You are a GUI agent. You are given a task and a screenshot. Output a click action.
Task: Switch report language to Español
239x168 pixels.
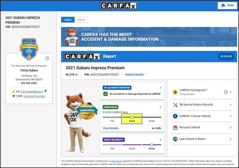(81, 20)
